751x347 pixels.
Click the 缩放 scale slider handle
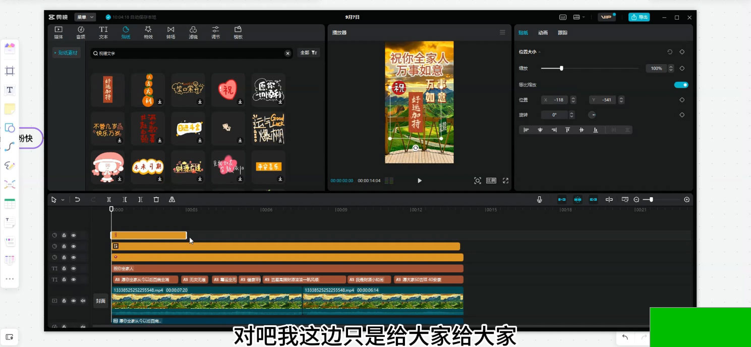[x=561, y=68]
